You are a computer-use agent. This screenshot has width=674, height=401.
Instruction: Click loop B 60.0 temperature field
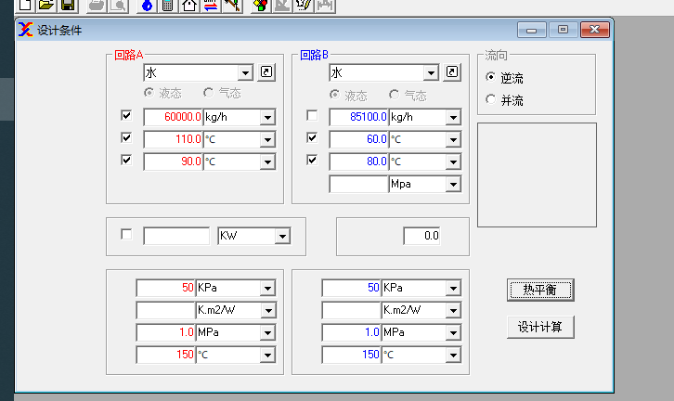point(359,139)
